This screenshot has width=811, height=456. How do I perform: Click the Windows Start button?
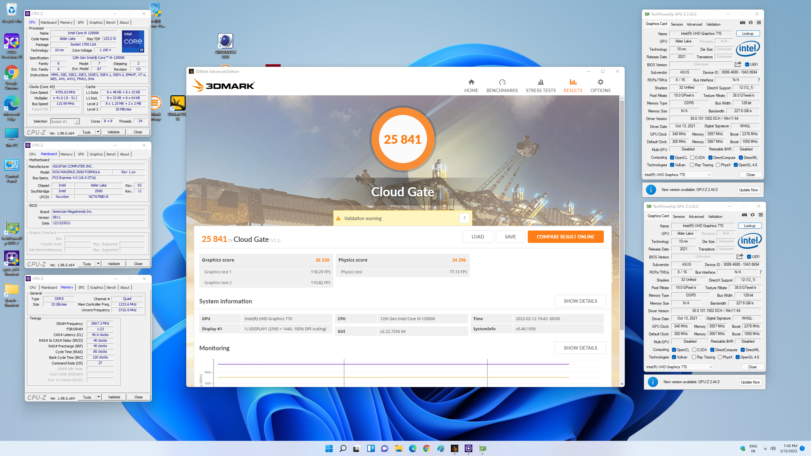point(329,448)
